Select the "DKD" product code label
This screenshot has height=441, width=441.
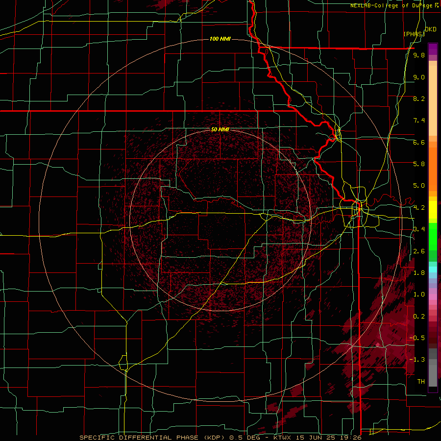click(x=430, y=29)
